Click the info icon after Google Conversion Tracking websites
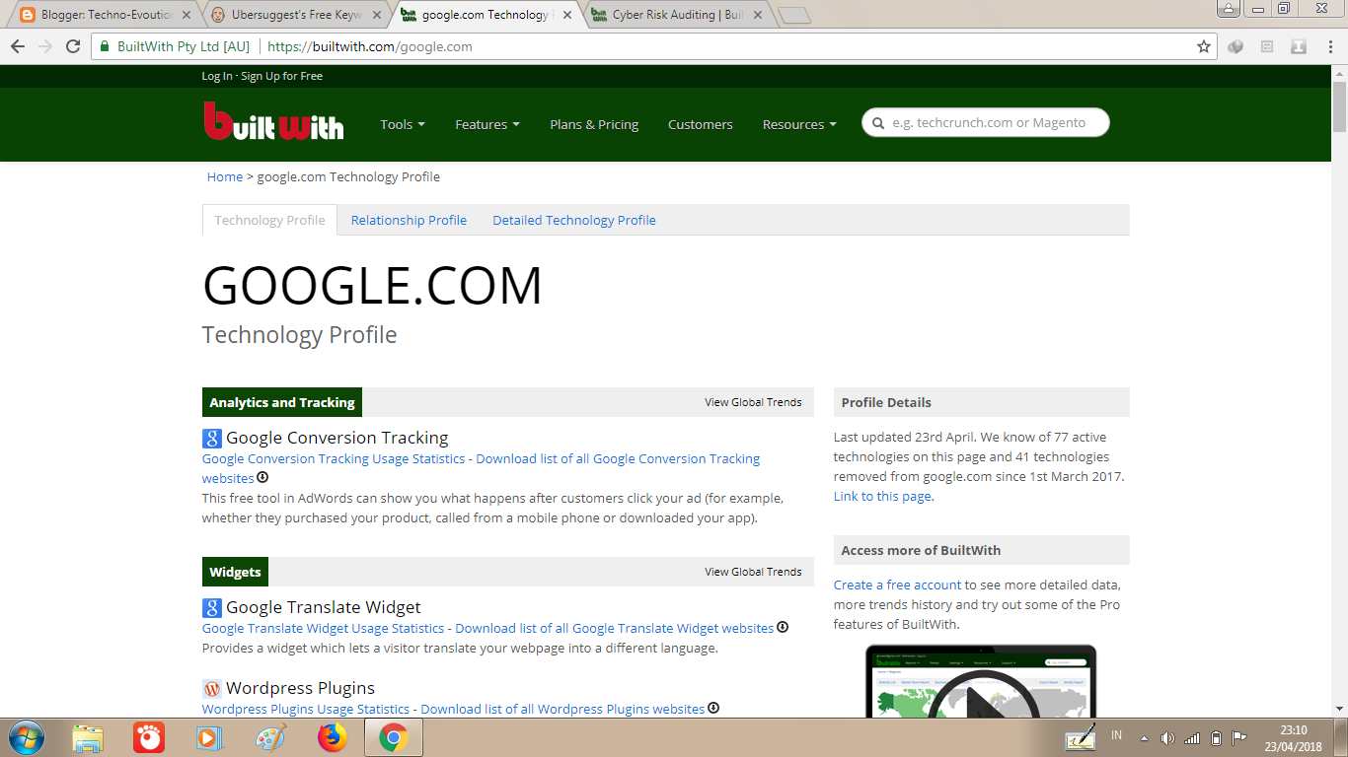This screenshot has width=1348, height=757. (262, 478)
